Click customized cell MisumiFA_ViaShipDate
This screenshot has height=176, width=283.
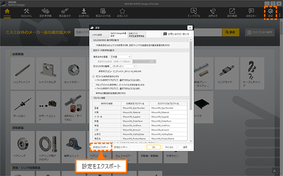pos(168,134)
